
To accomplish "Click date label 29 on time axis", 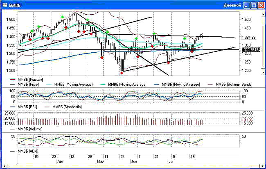I will (x=54, y=156).
